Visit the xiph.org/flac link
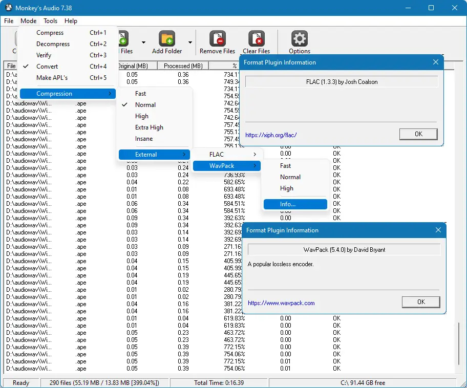 (271, 135)
